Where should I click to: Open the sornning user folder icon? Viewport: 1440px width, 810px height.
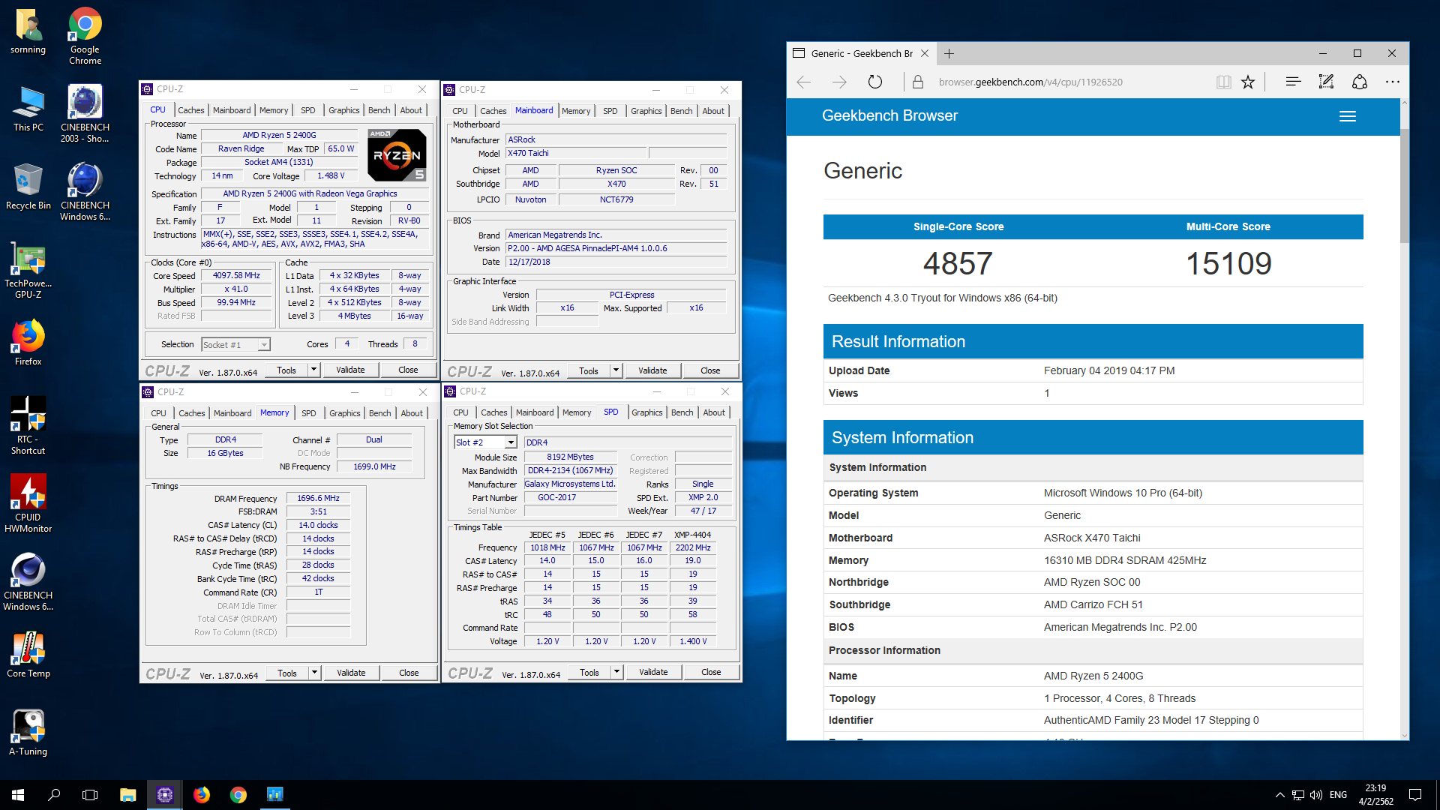(28, 31)
